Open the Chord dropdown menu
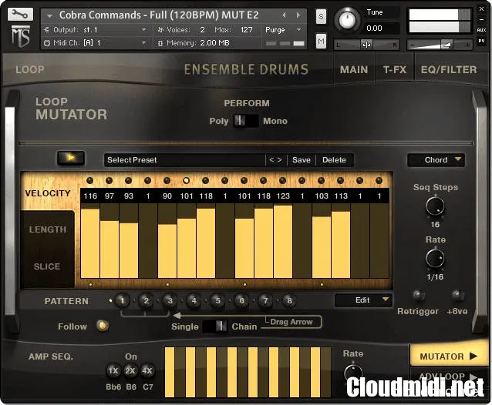This screenshot has width=492, height=405. (436, 160)
